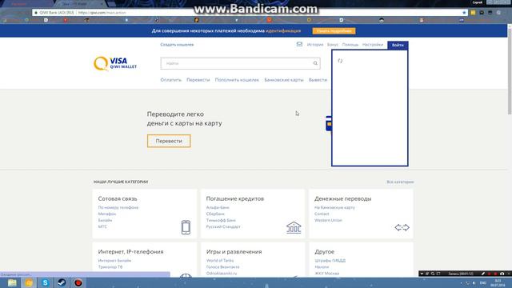Click the Создать кошелек link

[x=177, y=45]
